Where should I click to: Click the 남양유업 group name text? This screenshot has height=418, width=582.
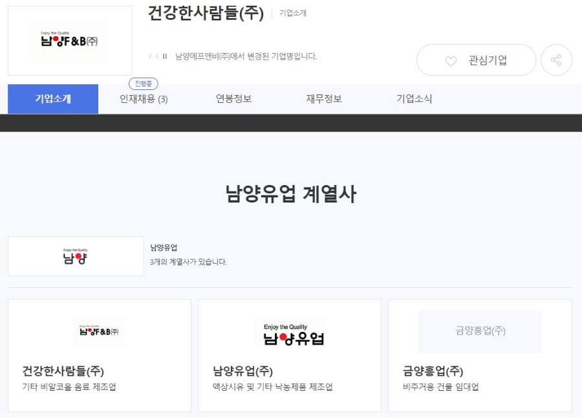point(164,247)
